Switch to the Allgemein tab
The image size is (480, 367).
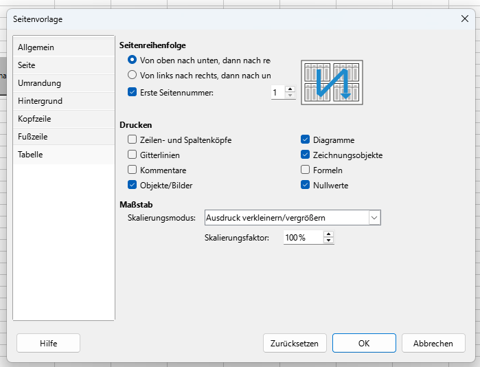[63, 47]
